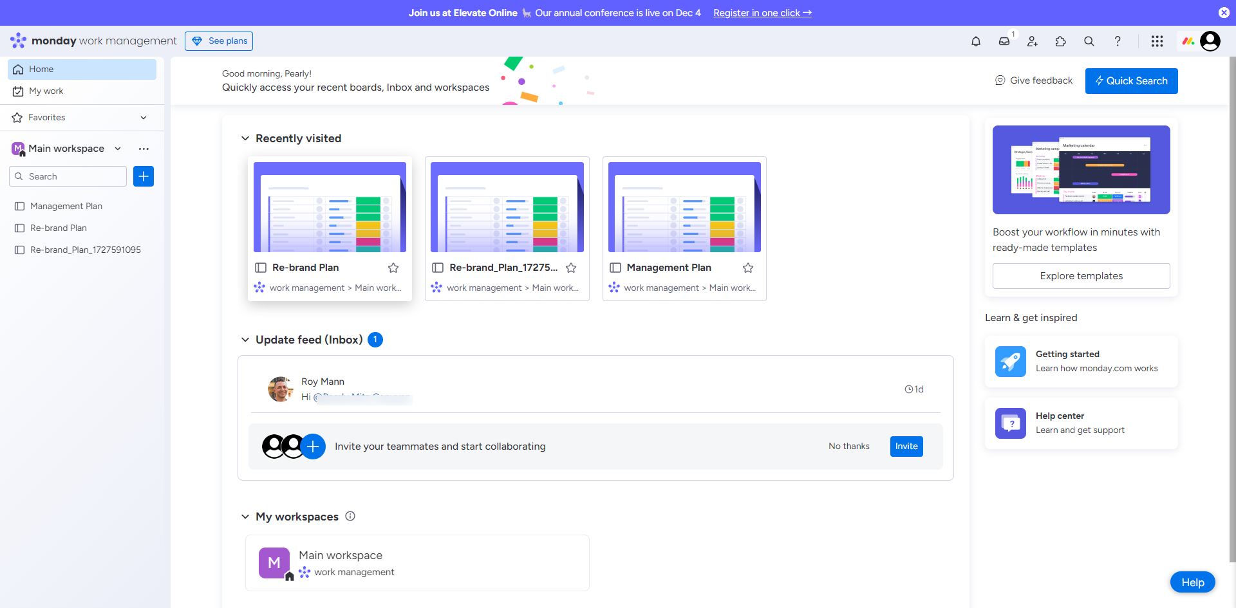This screenshot has height=608, width=1236.
Task: Go to Home in sidebar
Action: [82, 69]
